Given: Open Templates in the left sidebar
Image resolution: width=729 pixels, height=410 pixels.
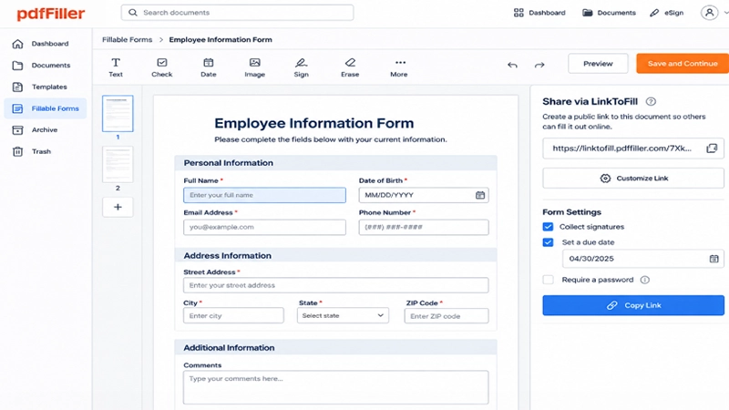Looking at the screenshot, I should (45, 87).
